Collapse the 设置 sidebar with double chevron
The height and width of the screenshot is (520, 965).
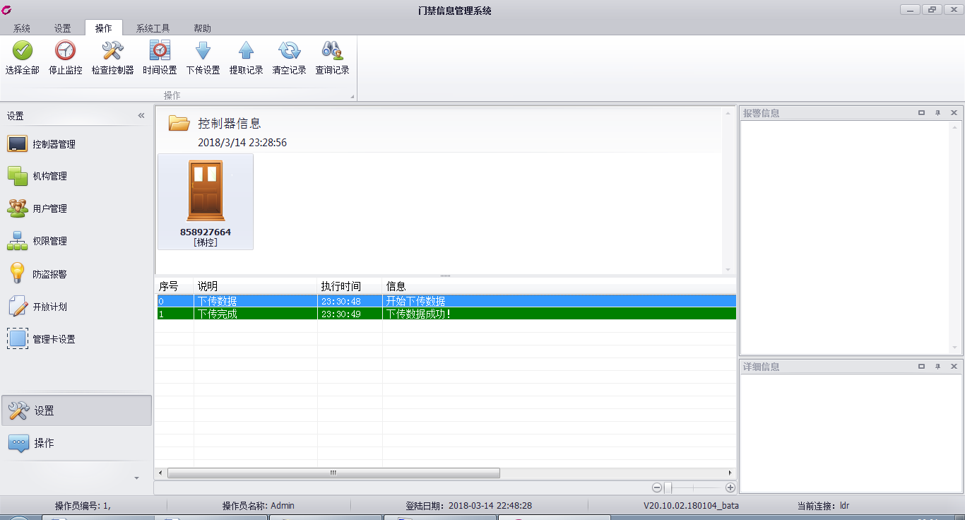click(141, 116)
